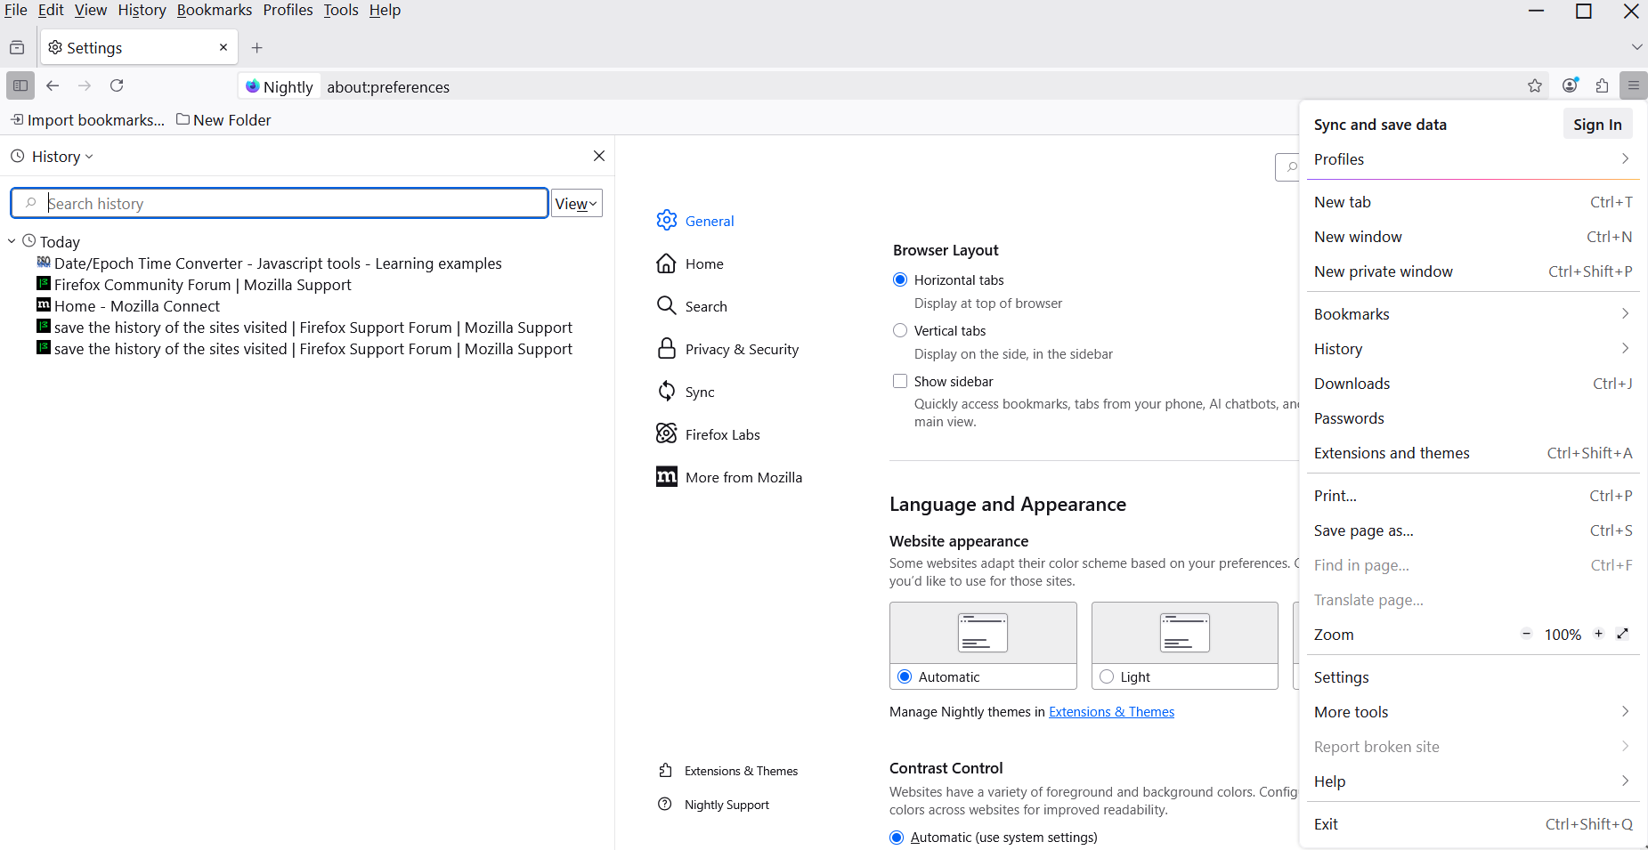The width and height of the screenshot is (1648, 850).
Task: Open Extensions & Themes from sidebar bottom
Action: coord(728,771)
